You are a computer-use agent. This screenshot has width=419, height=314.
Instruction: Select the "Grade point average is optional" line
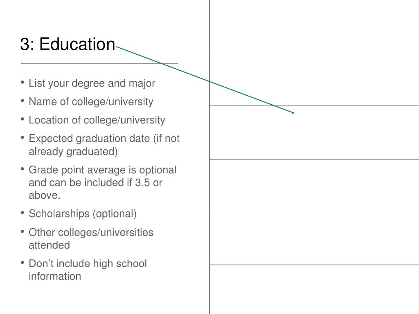coord(103,170)
